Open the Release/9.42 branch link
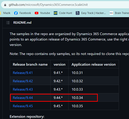This screenshot has height=119, width=129. pos(23,81)
